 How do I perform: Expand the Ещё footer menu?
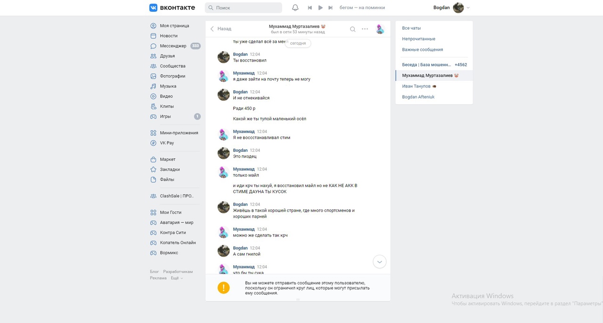(x=177, y=278)
